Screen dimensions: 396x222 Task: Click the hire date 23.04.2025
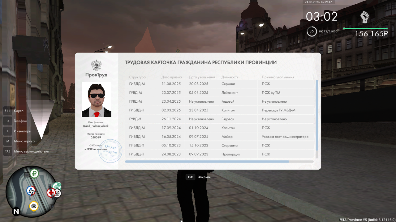click(x=171, y=101)
